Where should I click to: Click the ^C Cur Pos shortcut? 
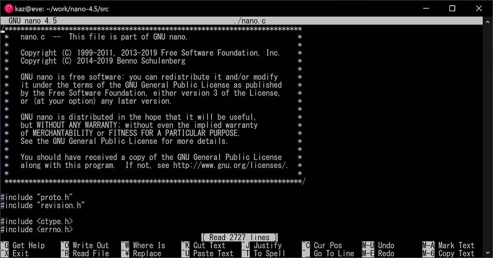[322, 246]
